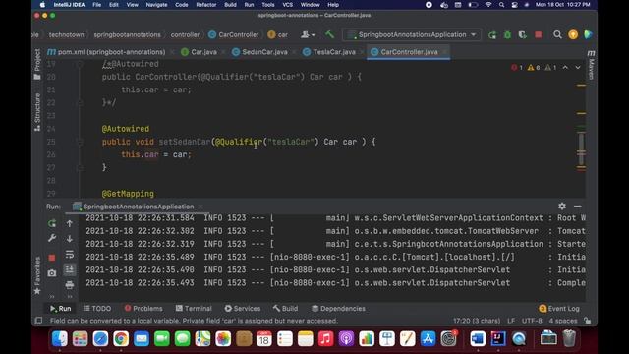Open Run panel gear settings
The width and height of the screenshot is (629, 354).
[x=562, y=206]
